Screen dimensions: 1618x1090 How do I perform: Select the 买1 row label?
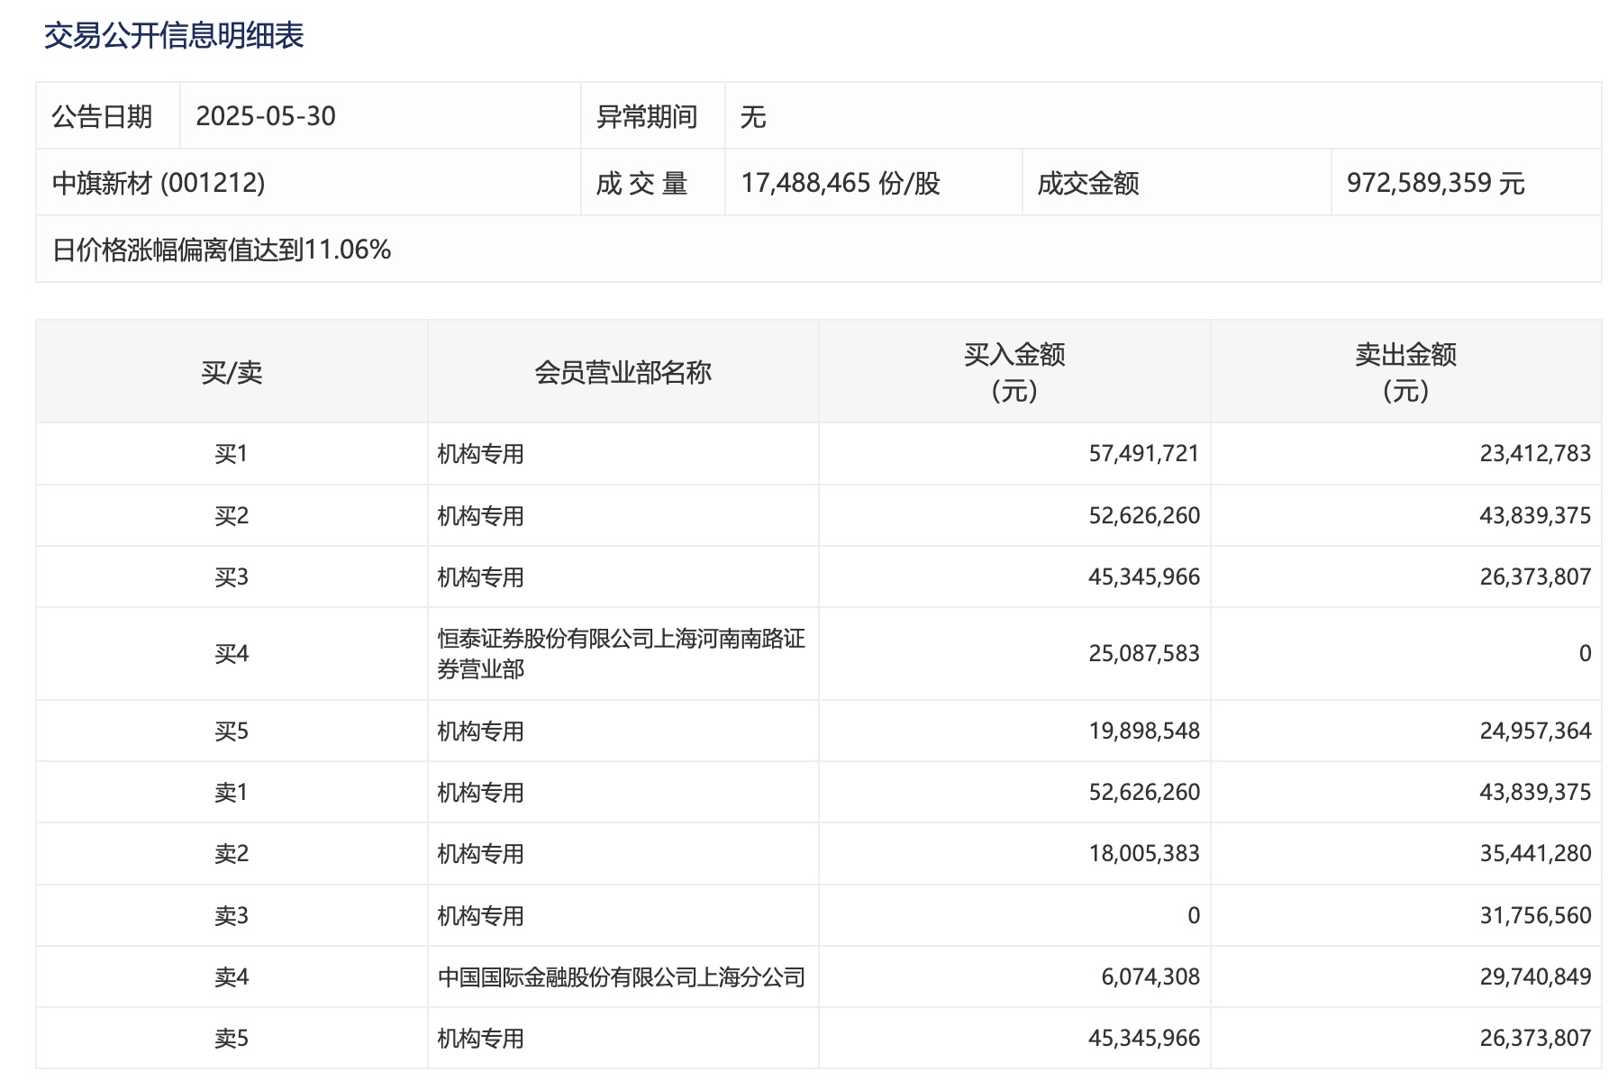tap(232, 454)
